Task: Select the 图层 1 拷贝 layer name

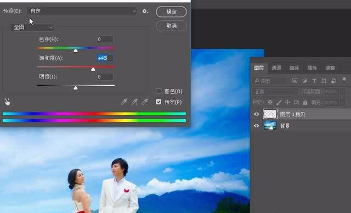Action: 292,114
